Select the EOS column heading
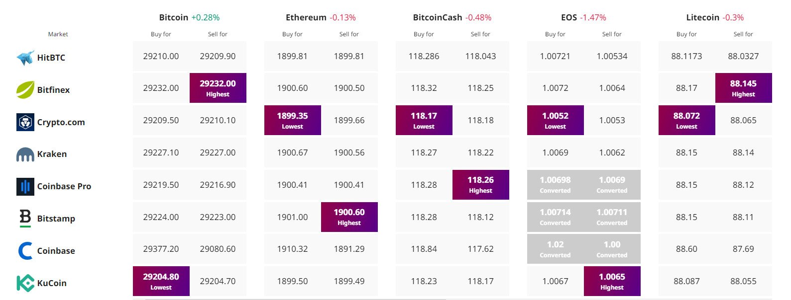The width and height of the screenshot is (791, 300). coord(569,17)
